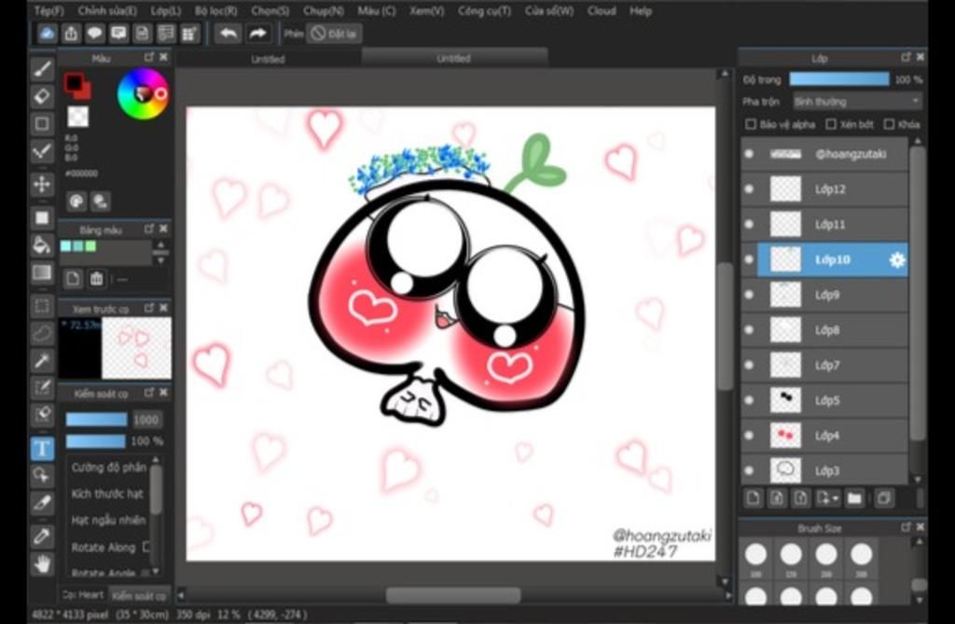Click the Redo arrow in toolbar

[x=258, y=34]
